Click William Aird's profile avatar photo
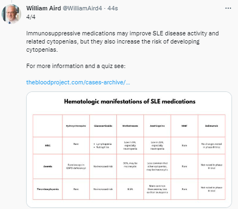Viewport: 238px width, 209px height. pos(11,14)
